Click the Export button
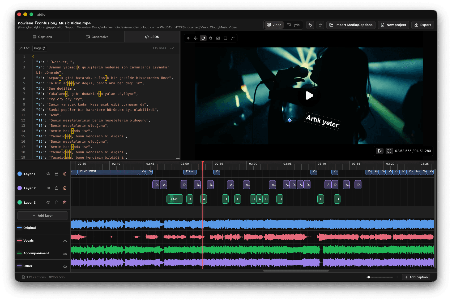This screenshot has width=452, height=301. pos(423,25)
